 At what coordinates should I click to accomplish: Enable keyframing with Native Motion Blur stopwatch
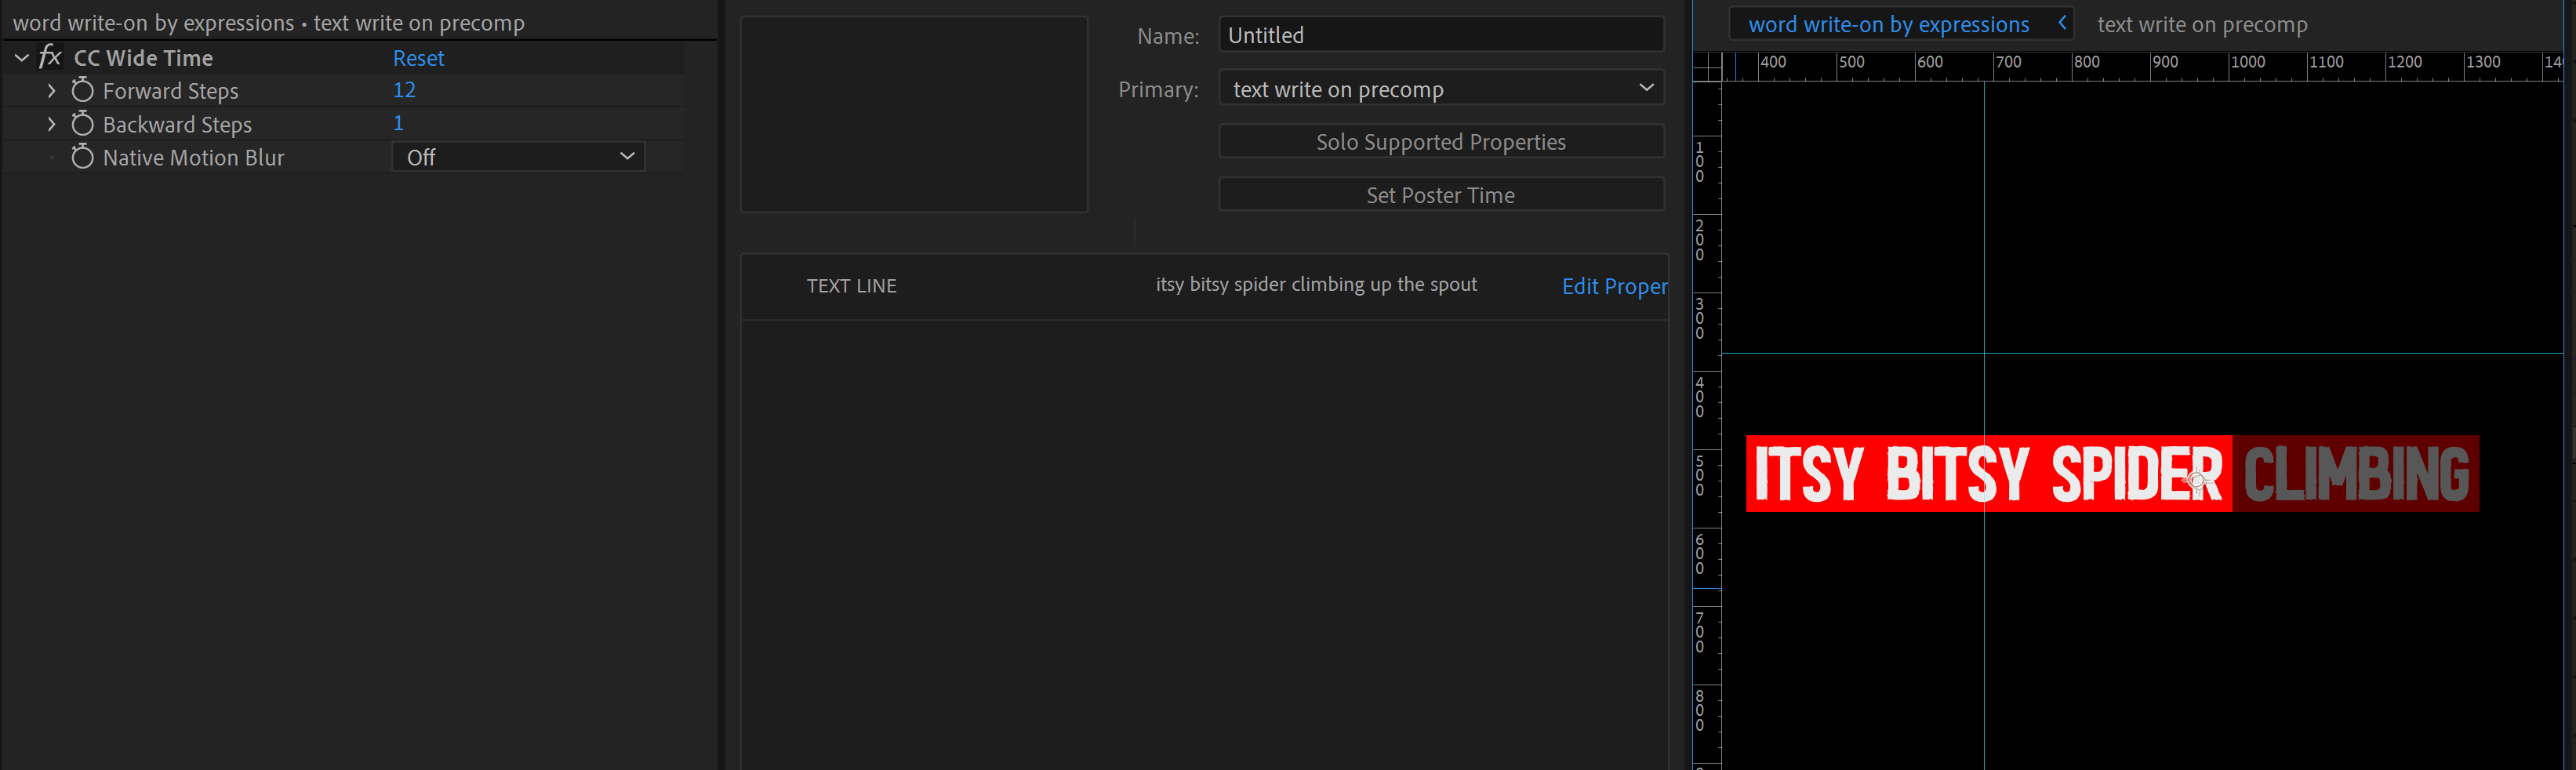coord(82,157)
